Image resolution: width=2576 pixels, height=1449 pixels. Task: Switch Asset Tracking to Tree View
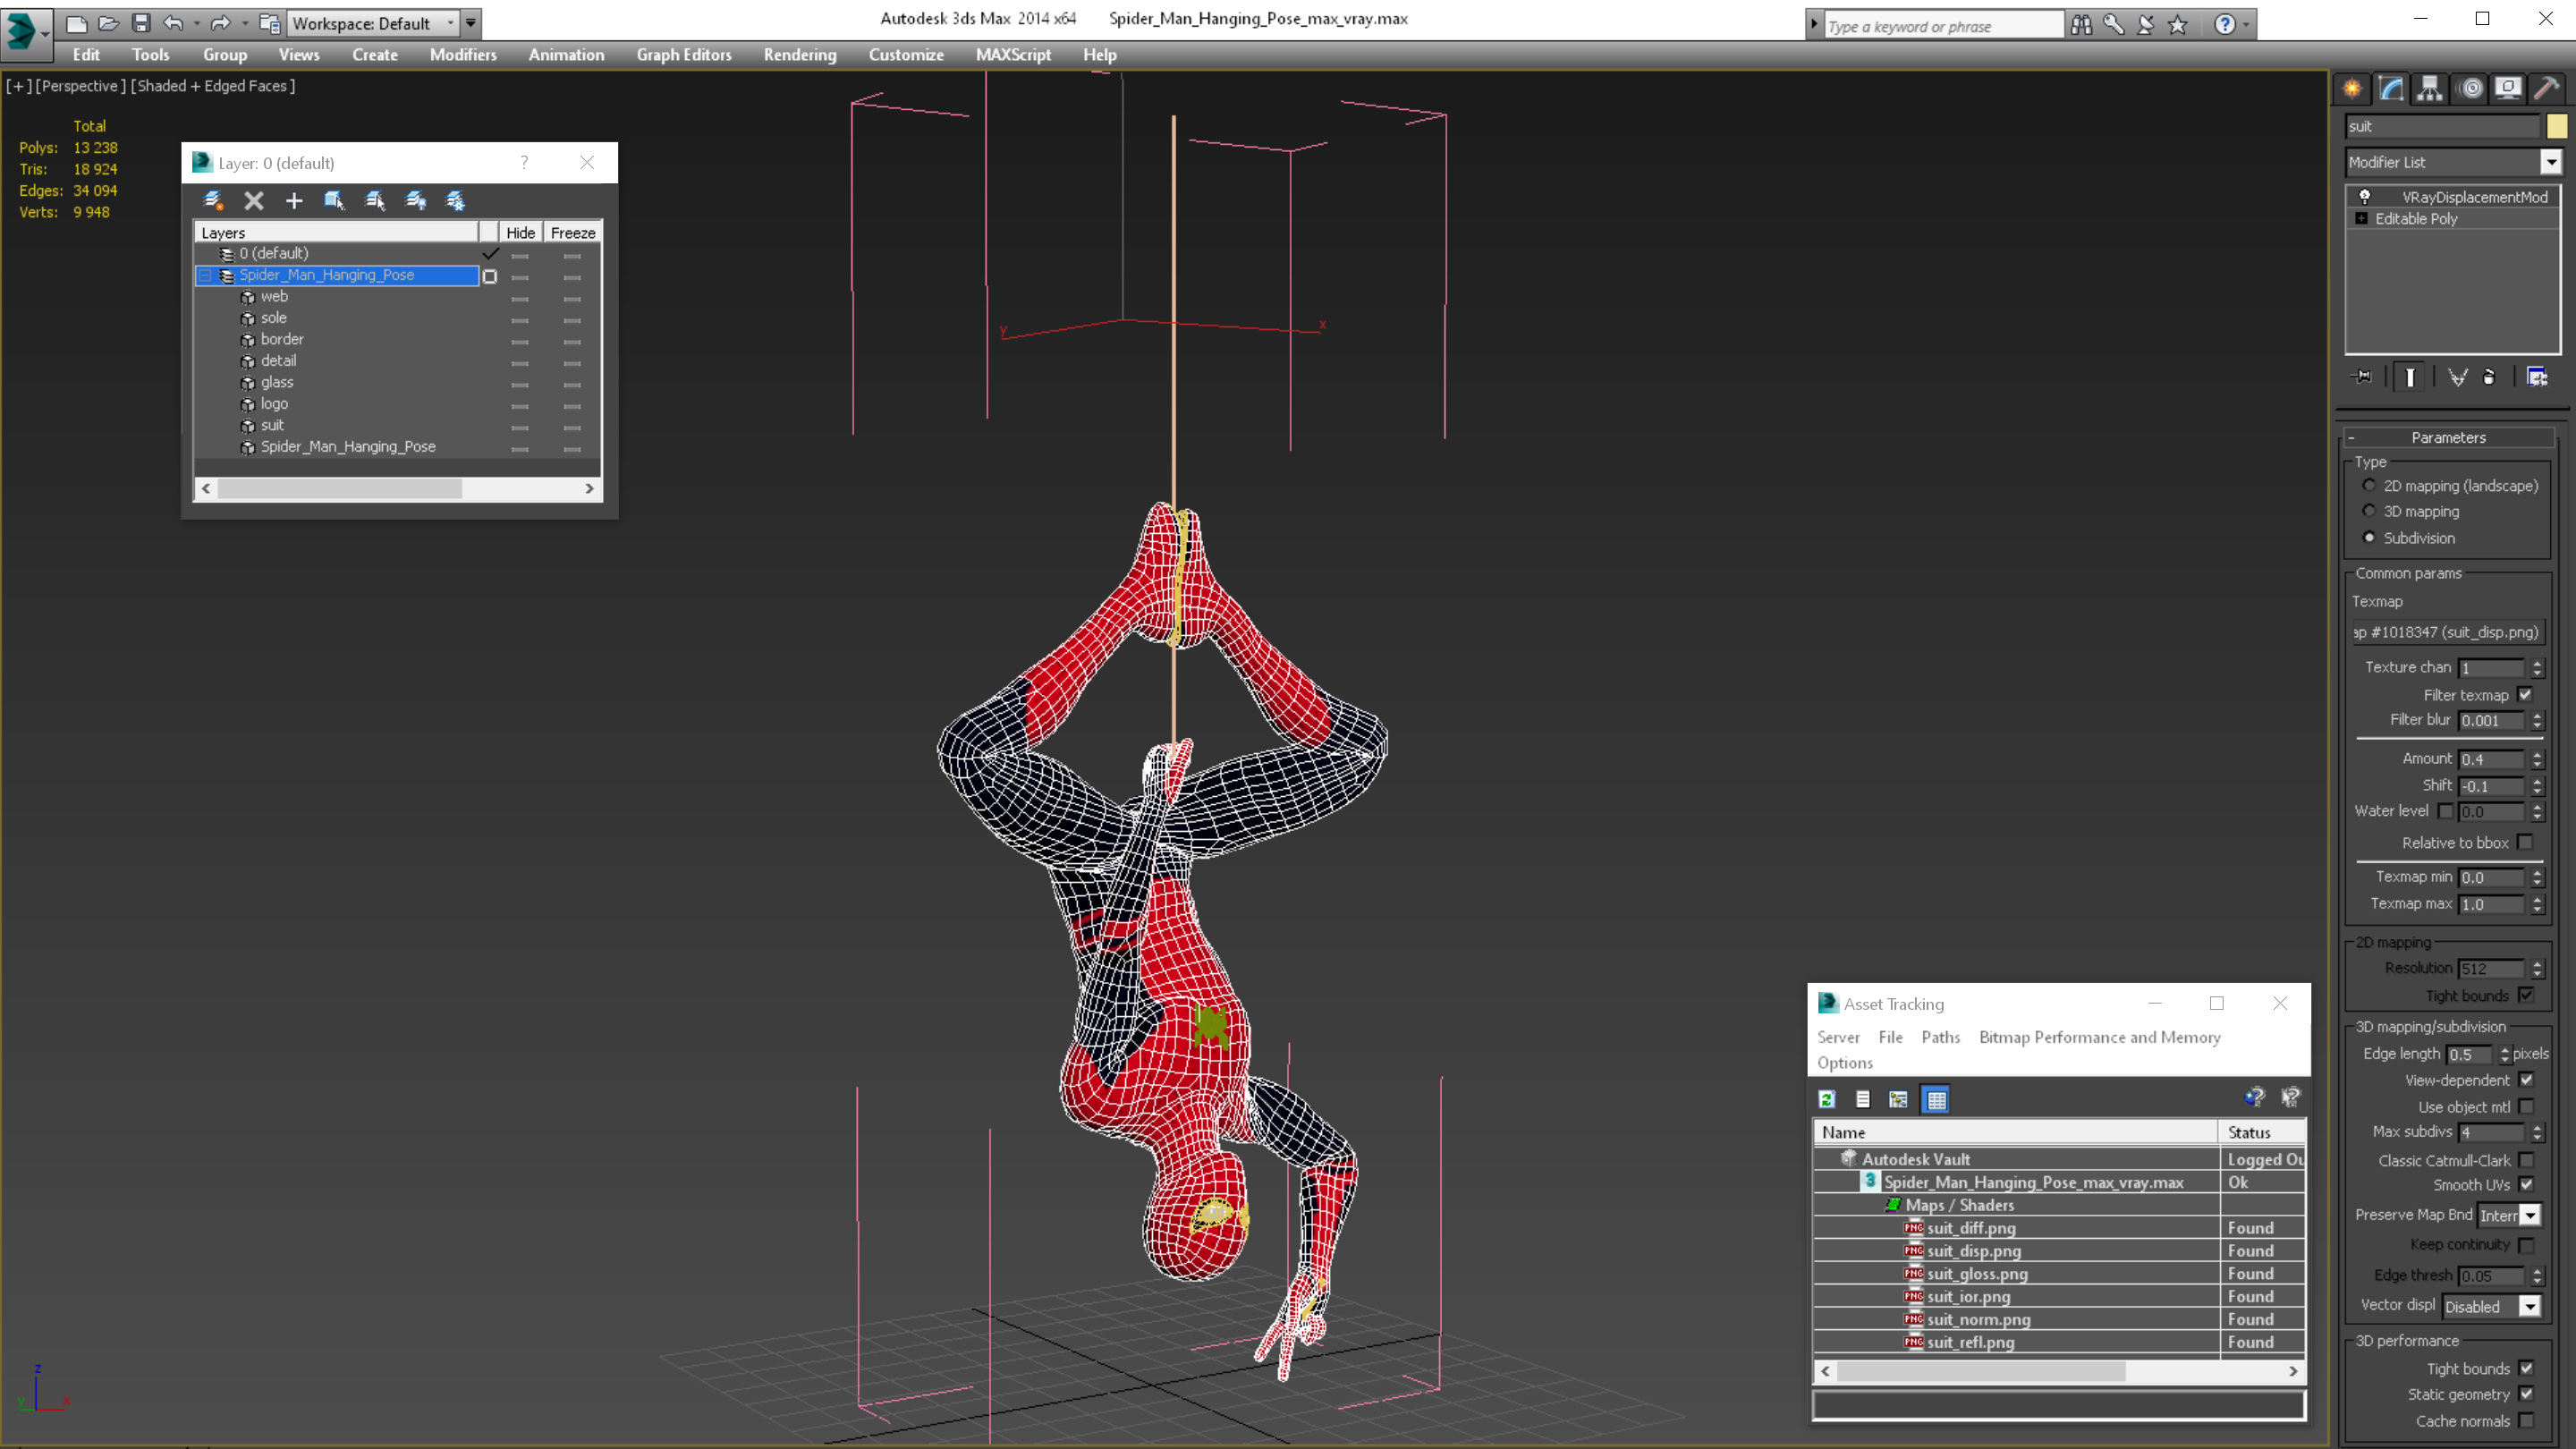[x=1898, y=1099]
